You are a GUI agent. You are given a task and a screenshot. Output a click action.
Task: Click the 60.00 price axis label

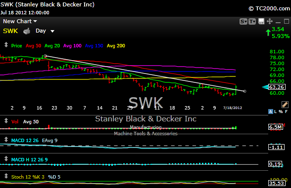277,93
